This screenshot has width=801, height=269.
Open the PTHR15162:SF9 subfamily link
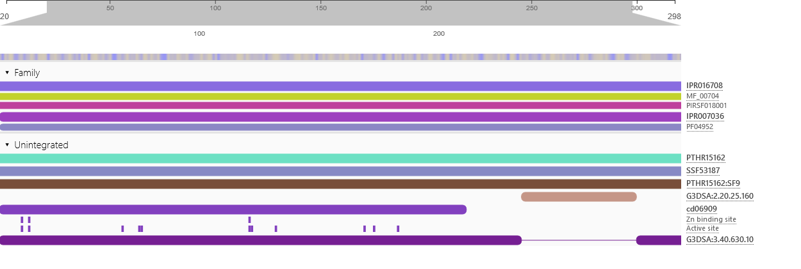(713, 183)
